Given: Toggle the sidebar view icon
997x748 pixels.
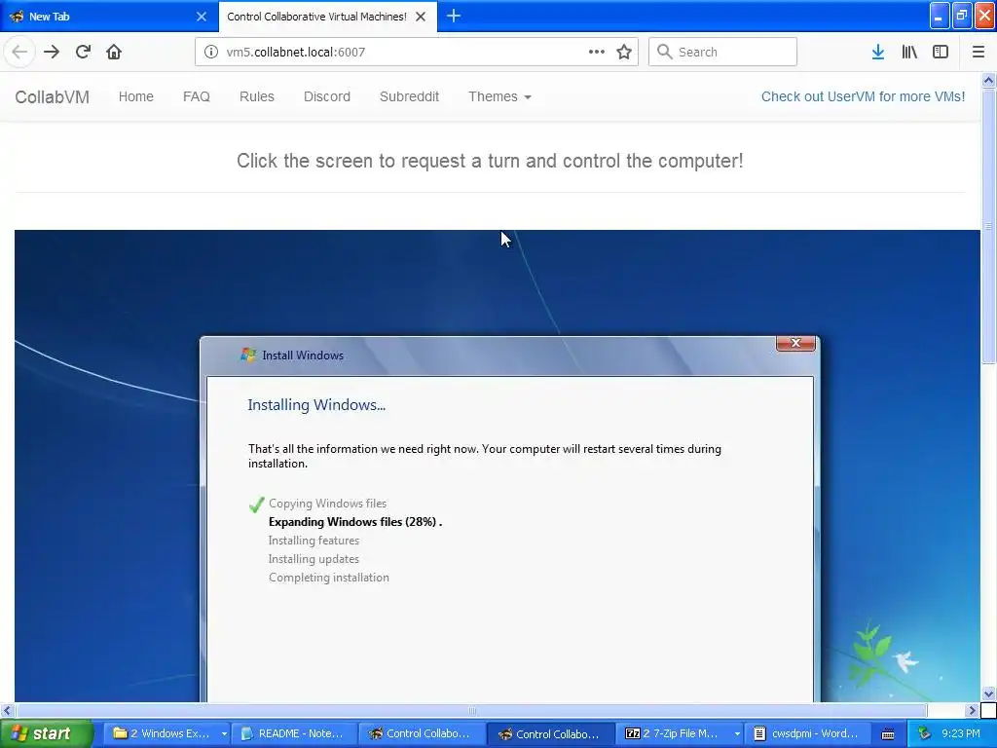Looking at the screenshot, I should tap(941, 52).
